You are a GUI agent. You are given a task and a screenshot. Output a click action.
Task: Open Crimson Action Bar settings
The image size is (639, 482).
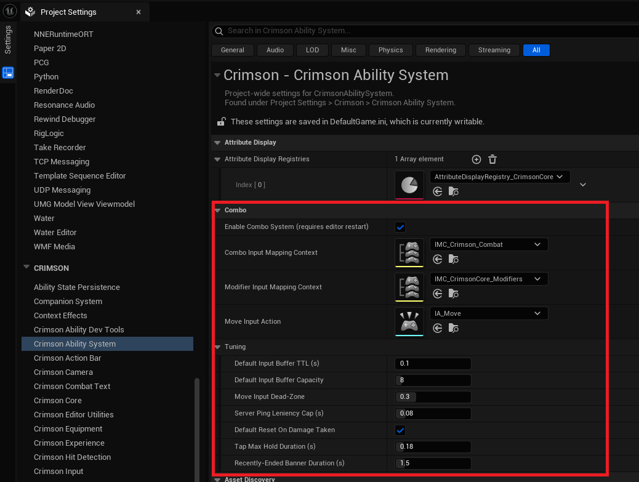click(x=67, y=358)
